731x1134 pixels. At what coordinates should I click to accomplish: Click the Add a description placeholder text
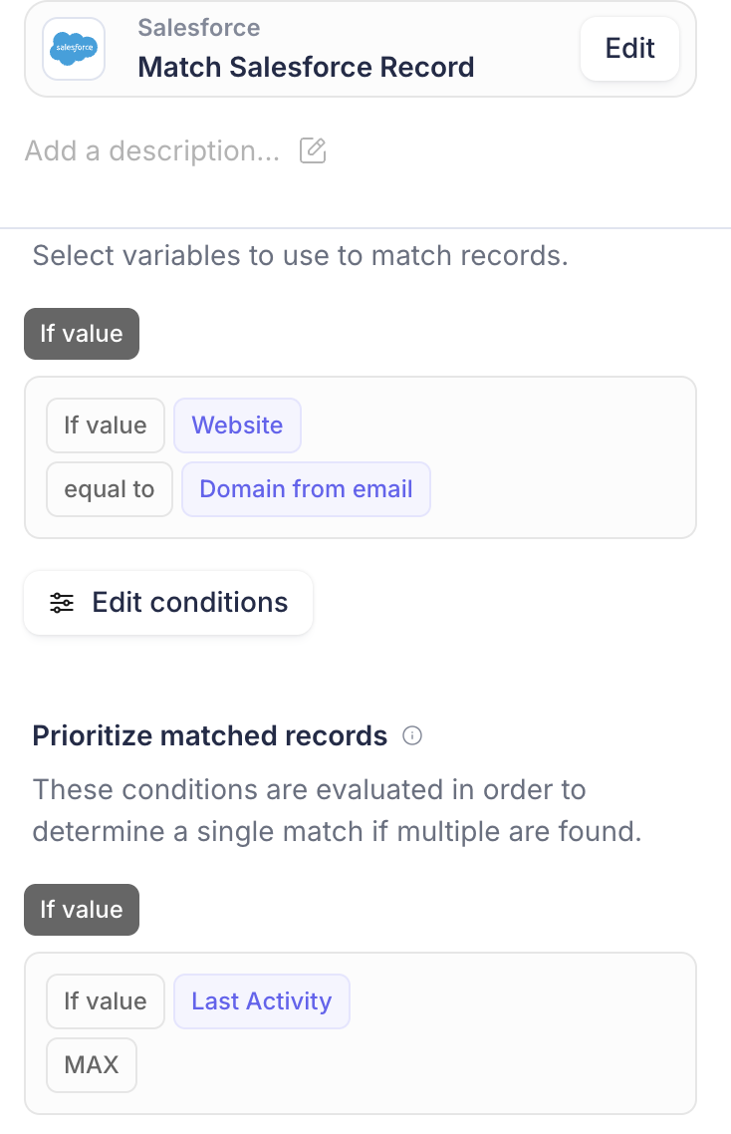click(x=152, y=150)
